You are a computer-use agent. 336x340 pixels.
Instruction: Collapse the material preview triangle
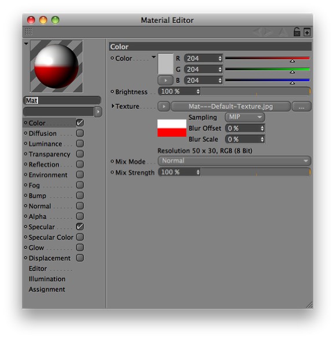[26, 43]
